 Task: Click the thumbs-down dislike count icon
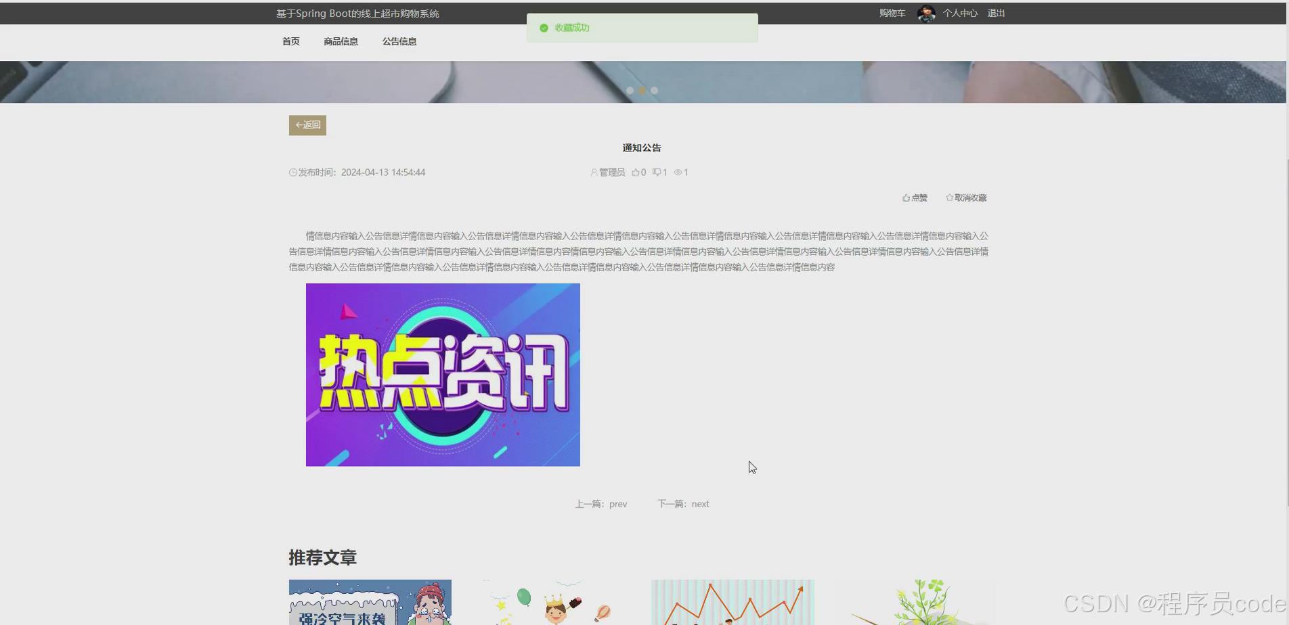(655, 172)
